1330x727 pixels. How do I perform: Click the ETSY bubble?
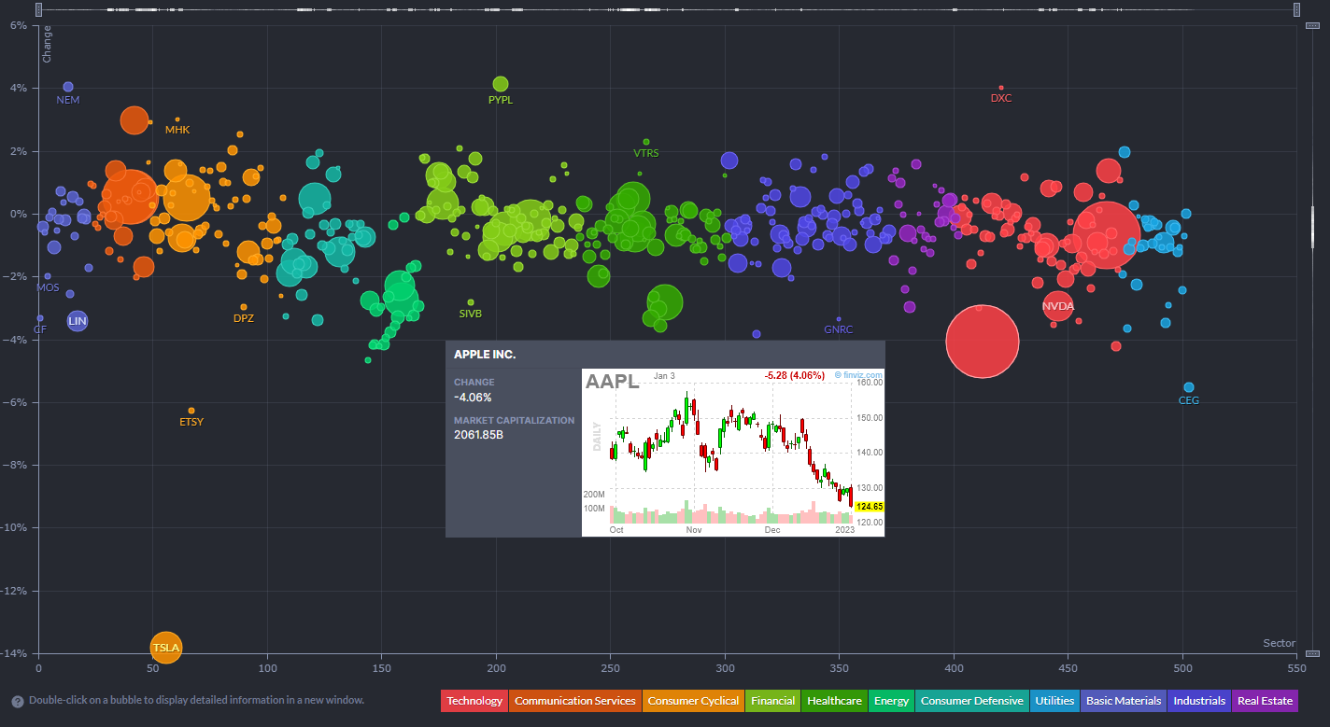(x=191, y=411)
